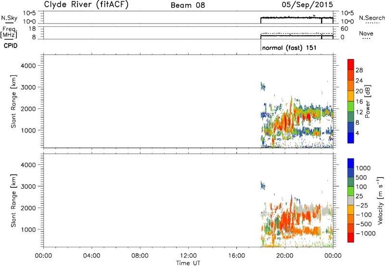Click the '2000' tick in velocity panel

coord(28,208)
